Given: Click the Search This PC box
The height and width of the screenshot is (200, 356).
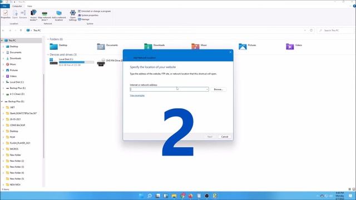Looking at the screenshot, I should pyautogui.click(x=335, y=31).
